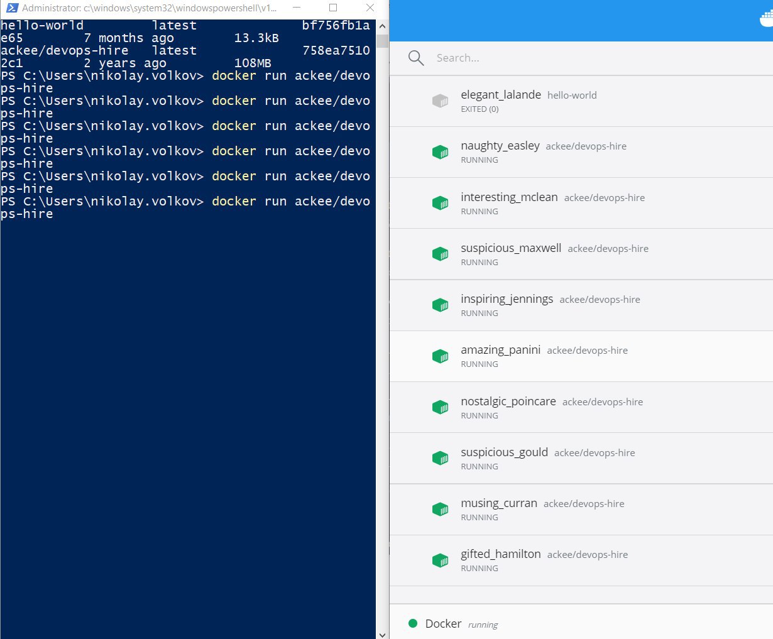Select the naughty_easley container name
The height and width of the screenshot is (639, 773).
click(x=500, y=146)
